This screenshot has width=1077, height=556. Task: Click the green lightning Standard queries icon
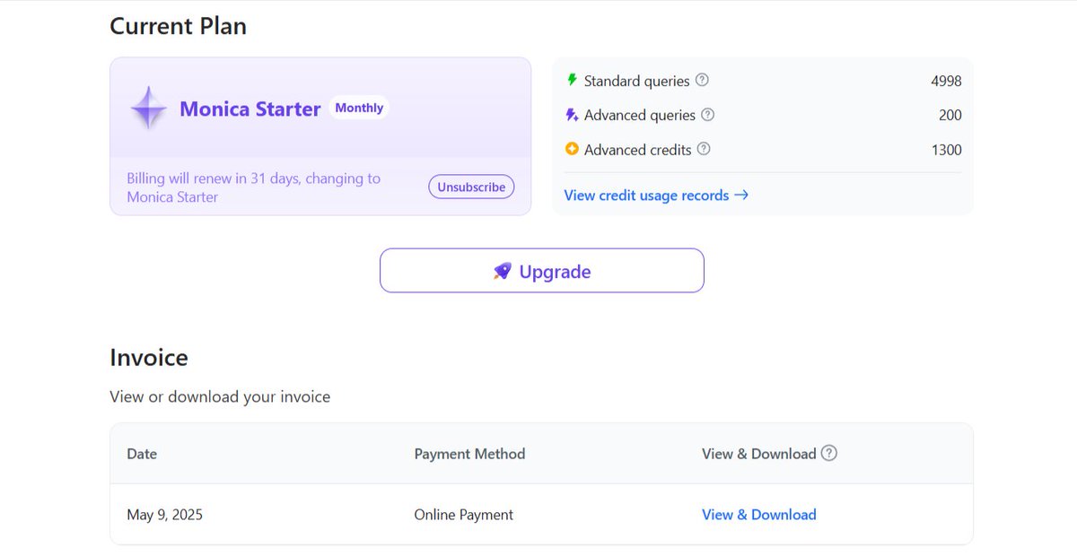[x=572, y=80]
